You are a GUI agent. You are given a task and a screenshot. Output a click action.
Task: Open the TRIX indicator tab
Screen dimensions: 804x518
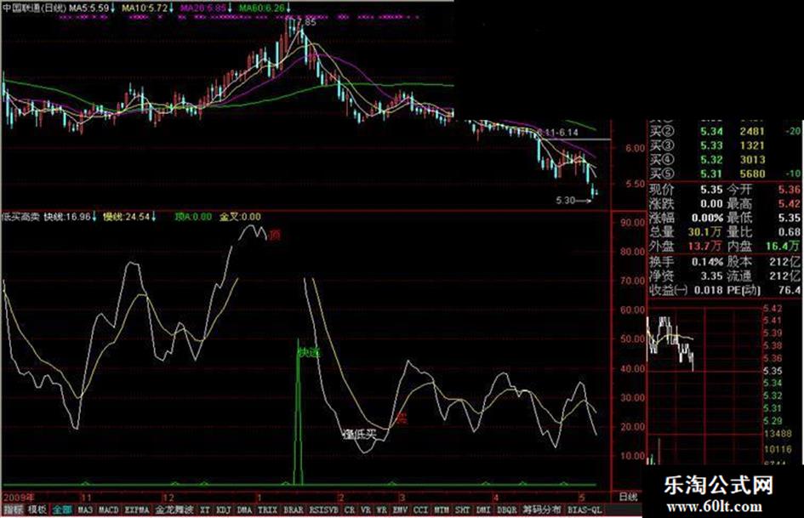267,510
